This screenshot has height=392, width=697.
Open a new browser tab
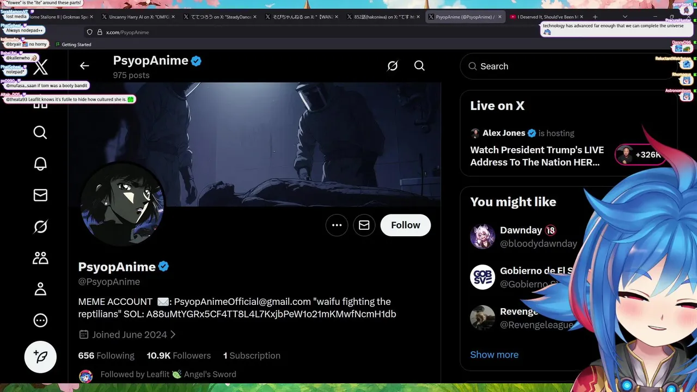coord(595,17)
